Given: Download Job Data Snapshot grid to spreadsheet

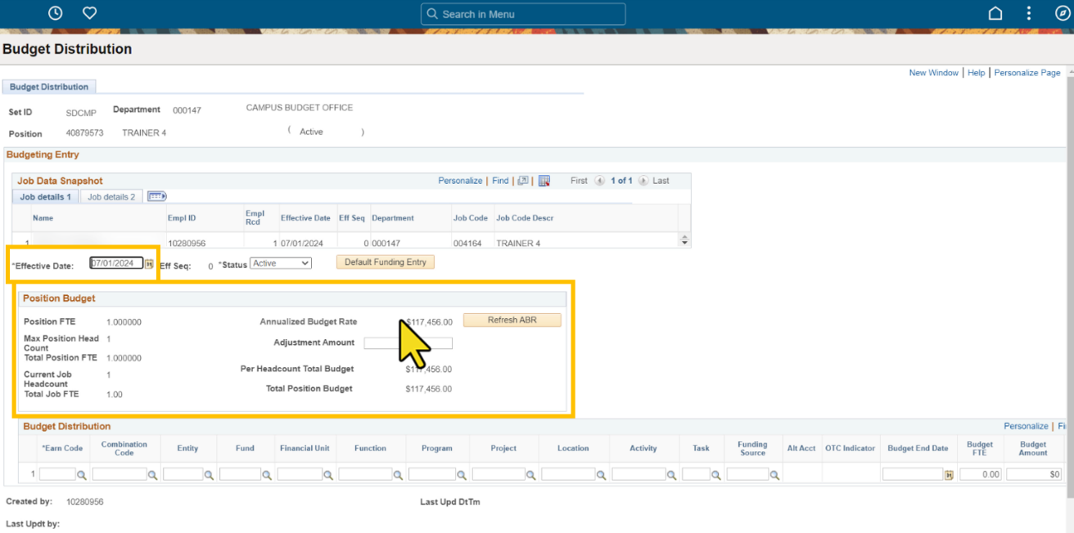Looking at the screenshot, I should point(544,181).
